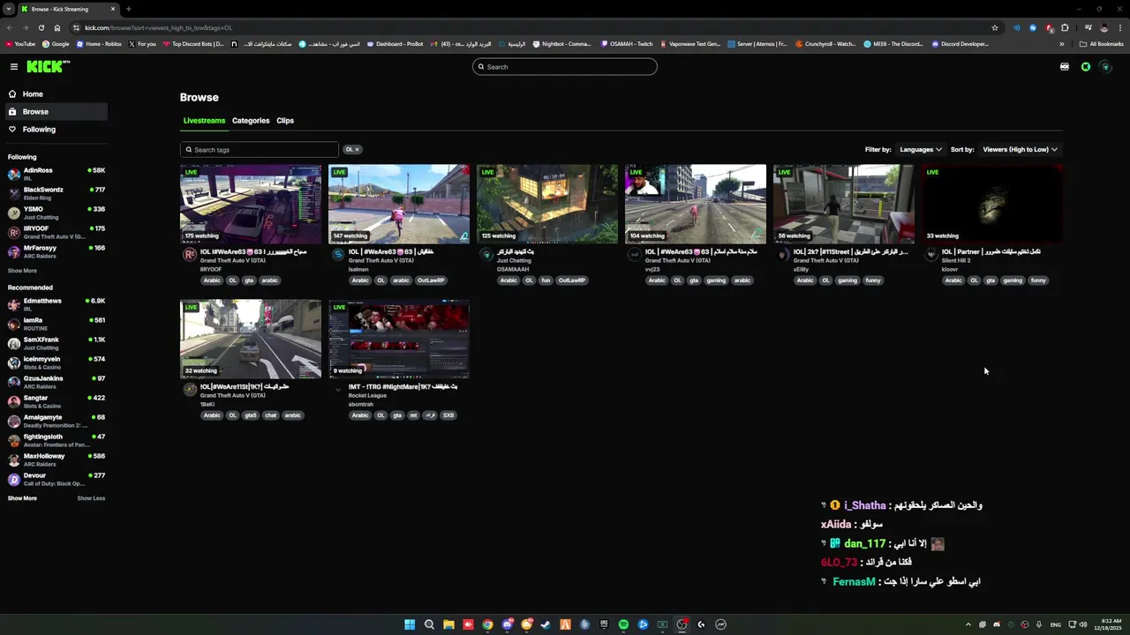Open taskbar clock showing 6:12 AM
The height and width of the screenshot is (635, 1130).
(x=1110, y=624)
